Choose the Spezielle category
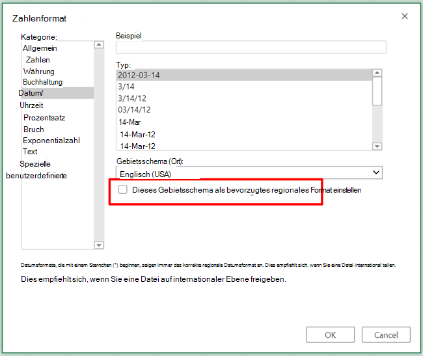Screen dimensions: 423x356 (35, 164)
